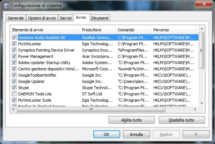The height and width of the screenshot is (144, 215).
Task: Toggle Synaptics Pointing Device Driver checkbox
Action: coord(14,50)
